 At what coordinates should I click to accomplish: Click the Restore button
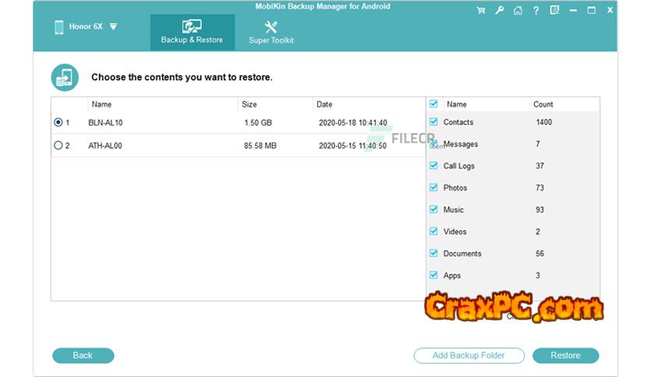point(565,355)
